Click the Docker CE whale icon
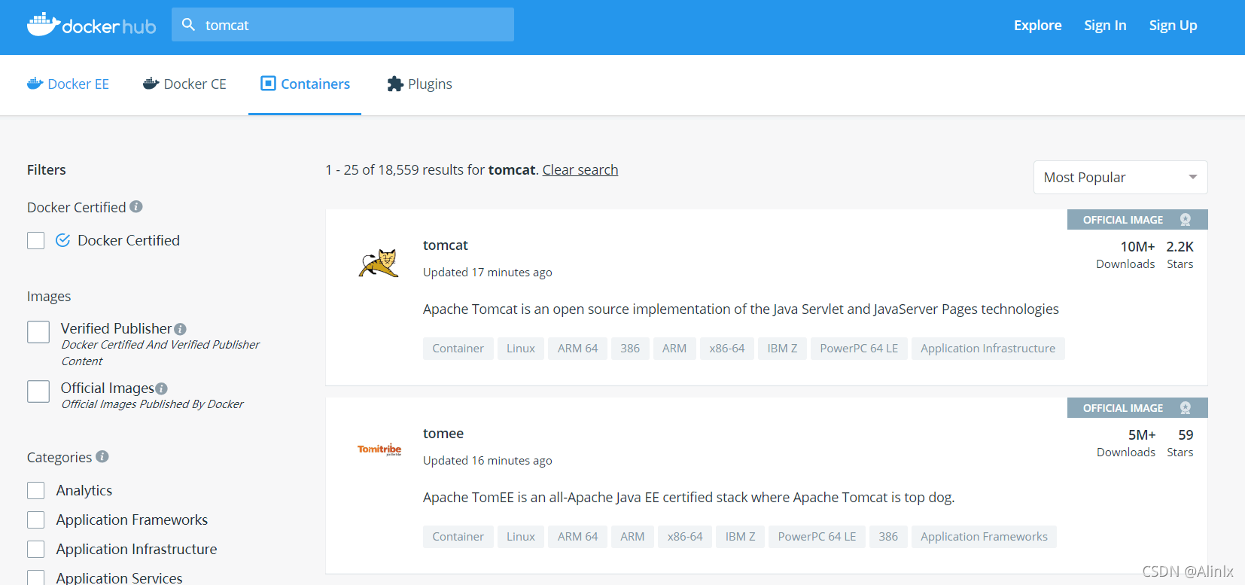Viewport: 1245px width, 585px height. (151, 84)
